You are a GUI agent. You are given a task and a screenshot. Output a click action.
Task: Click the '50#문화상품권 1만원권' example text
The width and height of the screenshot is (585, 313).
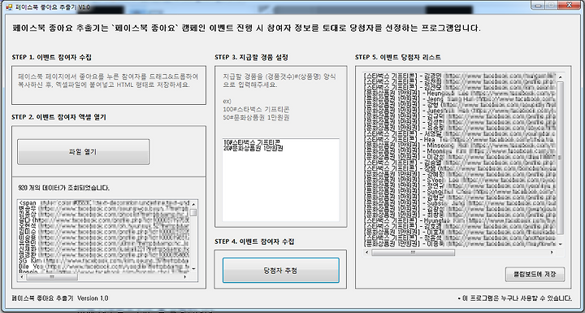coord(256,117)
